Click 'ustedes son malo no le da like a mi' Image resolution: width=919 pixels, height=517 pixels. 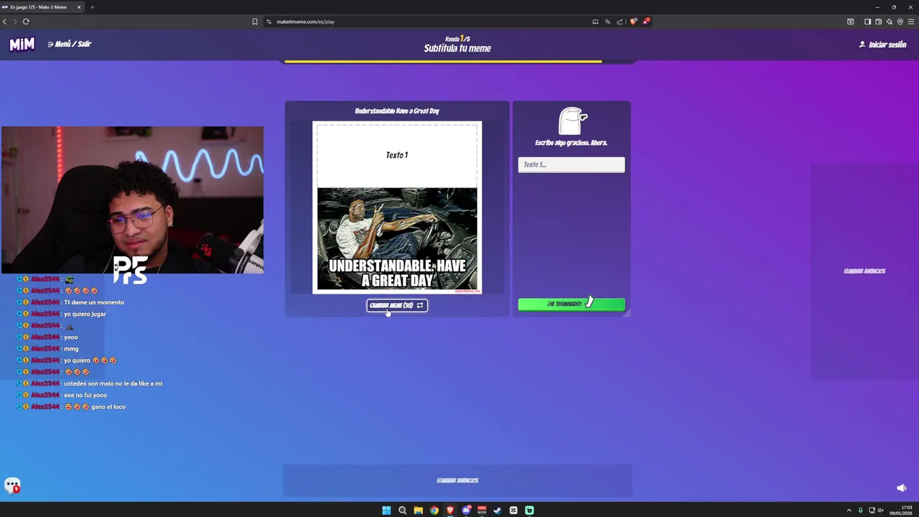(113, 383)
